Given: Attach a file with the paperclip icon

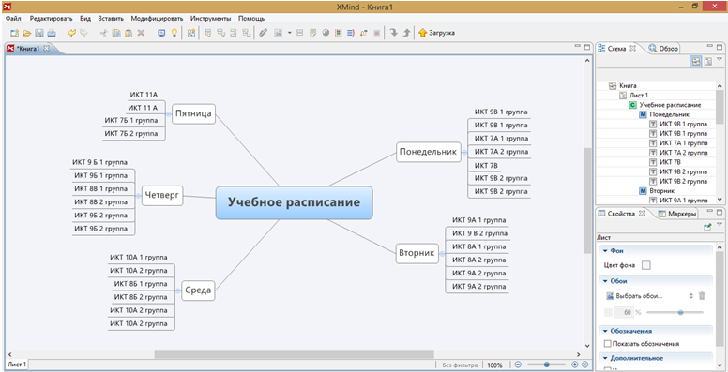Looking at the screenshot, I should 263,33.
